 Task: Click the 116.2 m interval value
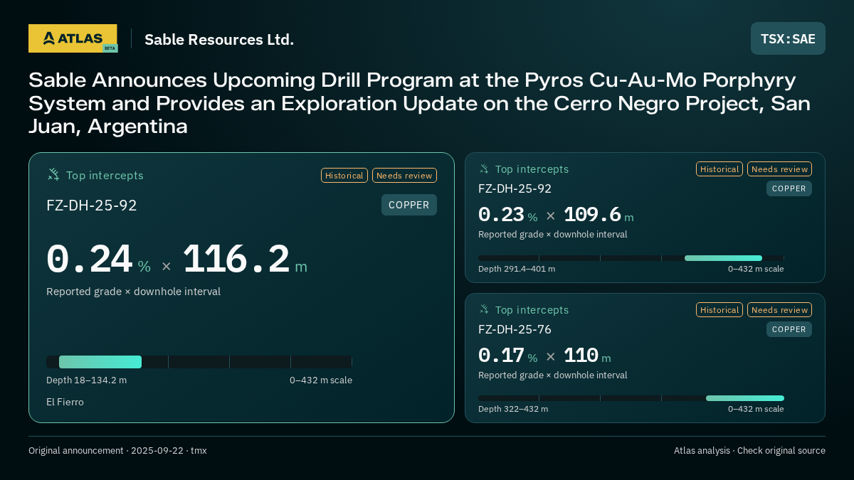245,260
